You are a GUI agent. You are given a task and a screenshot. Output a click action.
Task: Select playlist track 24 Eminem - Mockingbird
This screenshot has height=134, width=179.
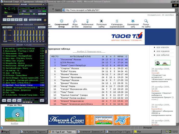(23, 88)
